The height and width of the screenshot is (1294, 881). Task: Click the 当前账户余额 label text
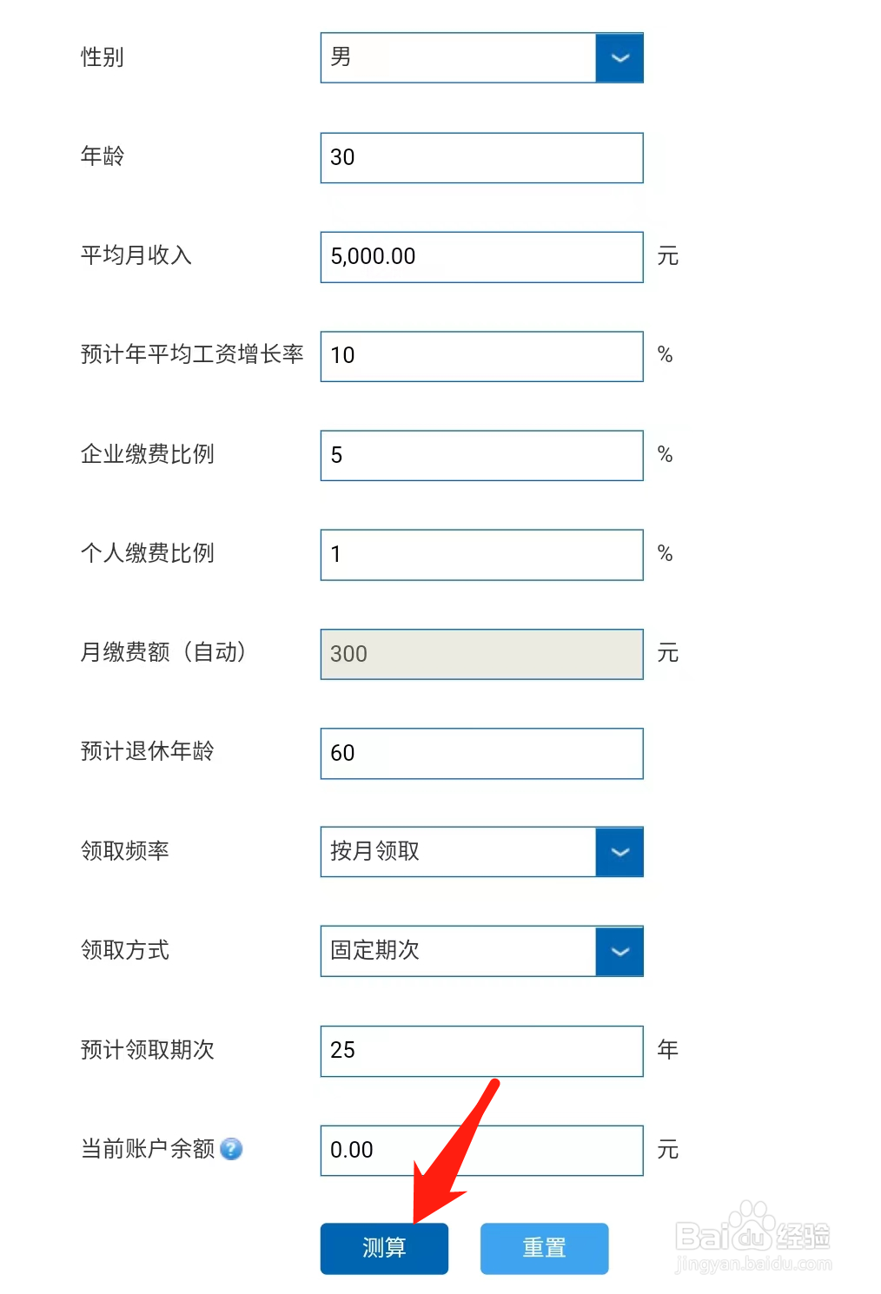pos(148,1149)
